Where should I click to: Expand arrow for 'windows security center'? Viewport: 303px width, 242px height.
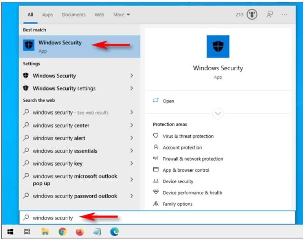(x=132, y=125)
